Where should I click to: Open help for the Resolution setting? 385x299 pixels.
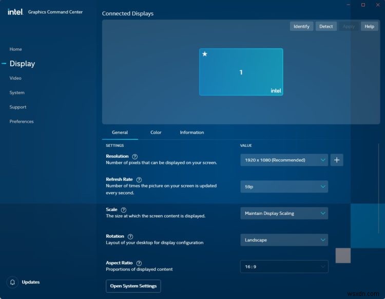(135, 157)
